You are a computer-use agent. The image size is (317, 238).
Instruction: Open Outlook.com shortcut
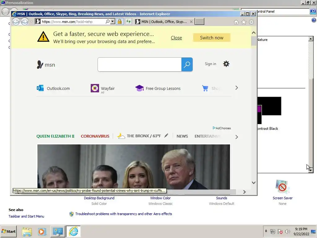coord(53,88)
